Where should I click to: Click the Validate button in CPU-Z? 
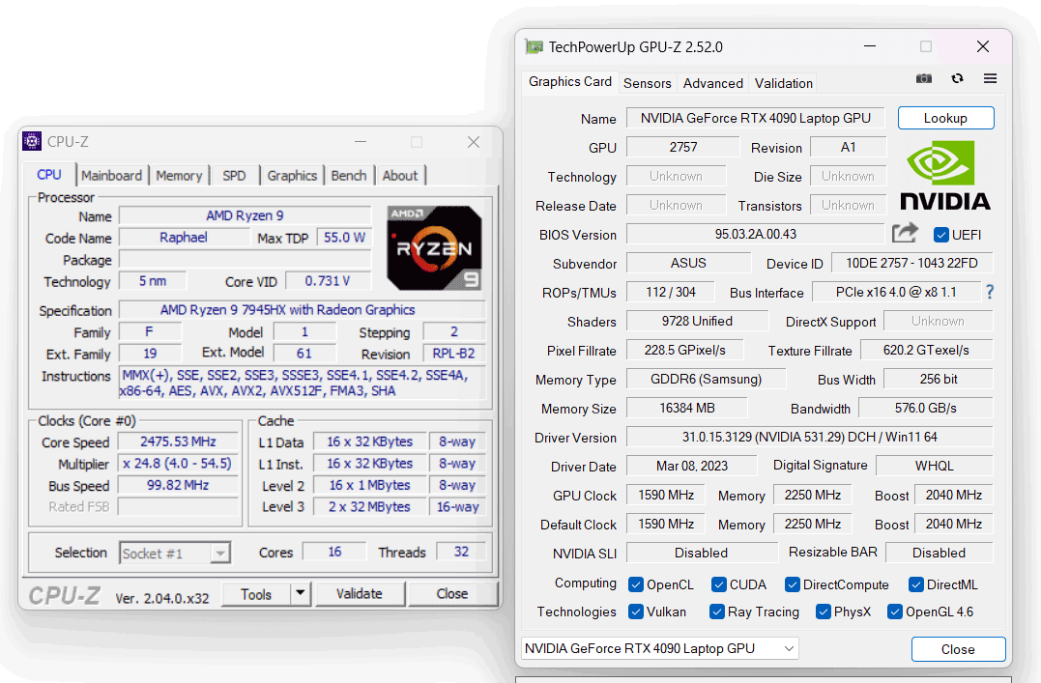359,594
